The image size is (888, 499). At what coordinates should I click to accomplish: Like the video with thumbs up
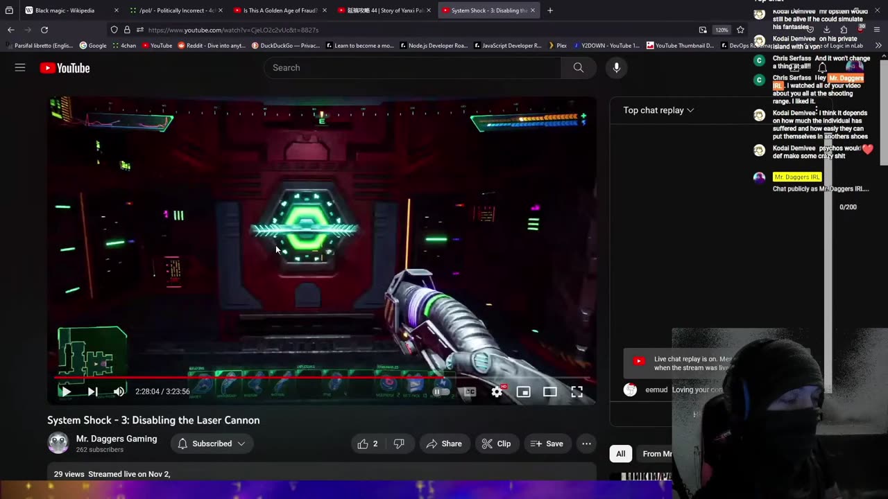pyautogui.click(x=367, y=444)
